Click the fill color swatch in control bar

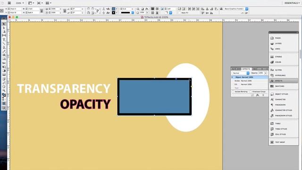(x=114, y=9)
